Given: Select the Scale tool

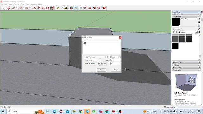Looking at the screenshot, I should [x=52, y=8].
